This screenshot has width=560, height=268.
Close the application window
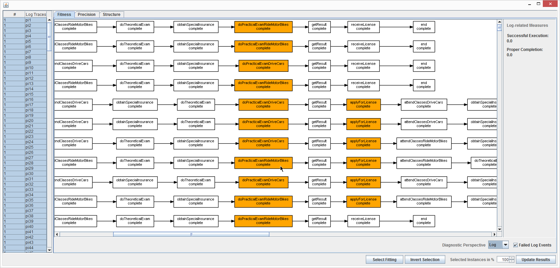[x=550, y=4]
